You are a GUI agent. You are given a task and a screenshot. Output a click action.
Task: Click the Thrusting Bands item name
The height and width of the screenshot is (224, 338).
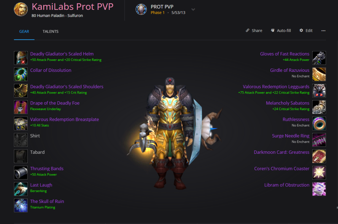click(x=47, y=168)
